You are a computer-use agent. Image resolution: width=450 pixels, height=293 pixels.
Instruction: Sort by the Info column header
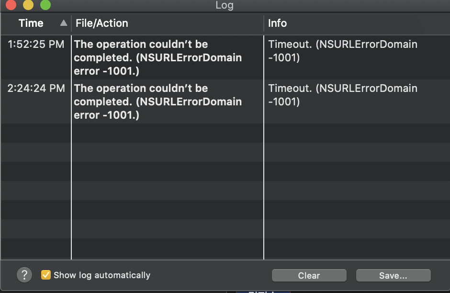point(277,23)
